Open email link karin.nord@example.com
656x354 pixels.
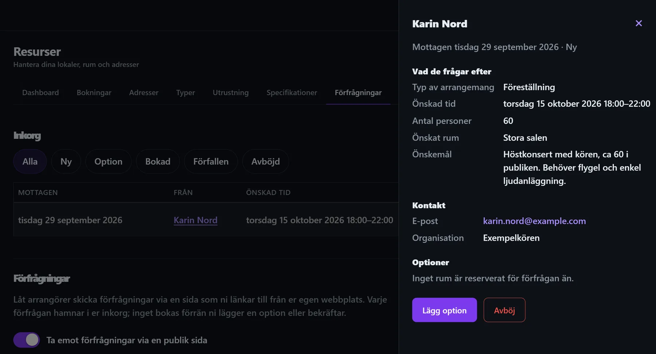pos(534,221)
